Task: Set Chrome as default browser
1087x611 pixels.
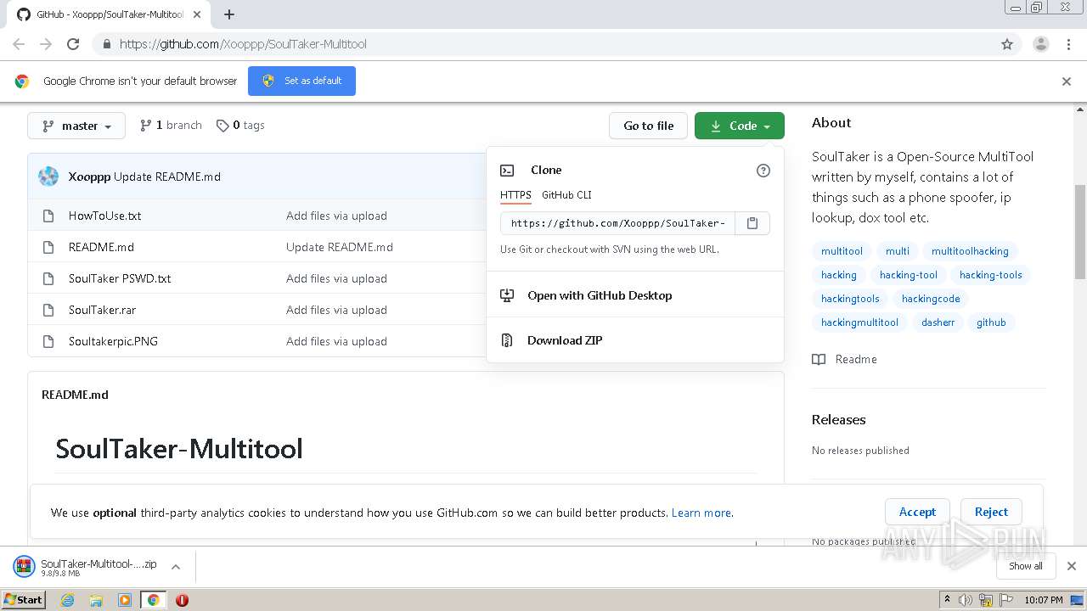Action: pos(301,81)
